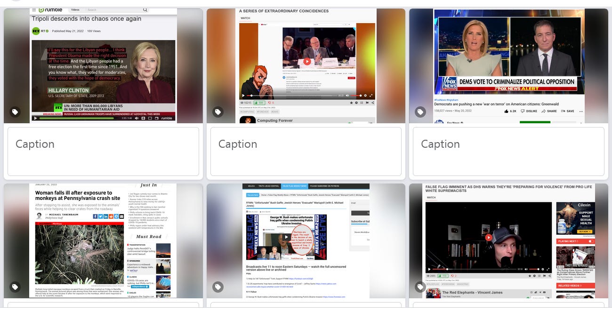The image size is (612, 311).
Task: Click the tag icon on the monkeys crash article image
Action: [15, 287]
